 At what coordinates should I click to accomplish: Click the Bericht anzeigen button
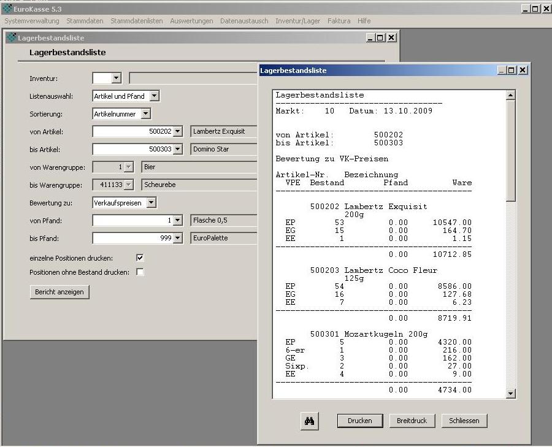click(59, 292)
